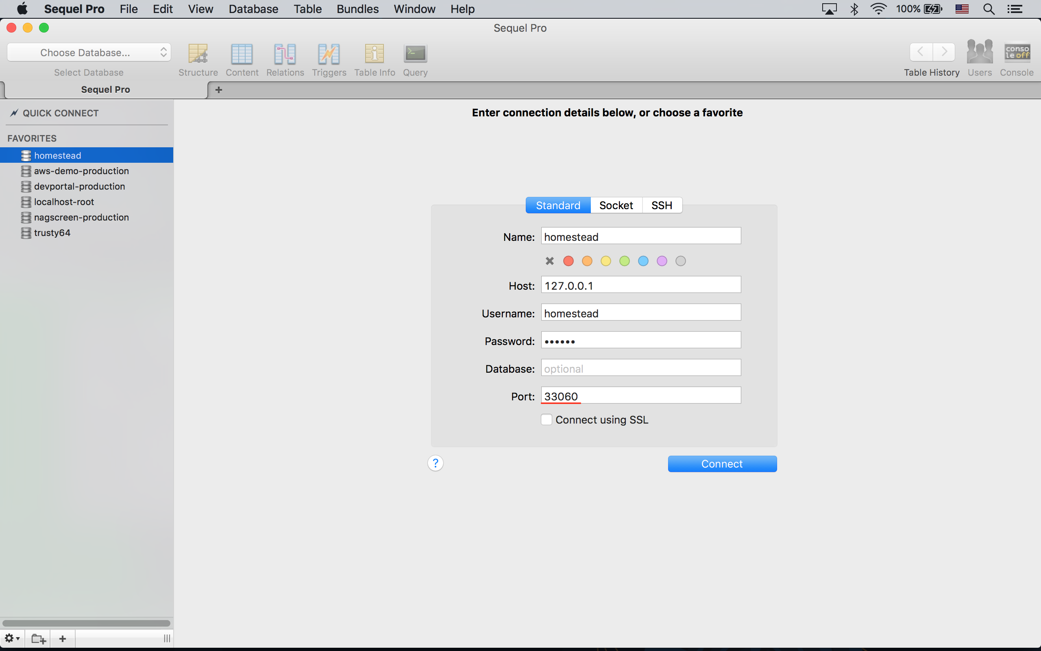
Task: Open the Bundles menu
Action: (x=357, y=9)
